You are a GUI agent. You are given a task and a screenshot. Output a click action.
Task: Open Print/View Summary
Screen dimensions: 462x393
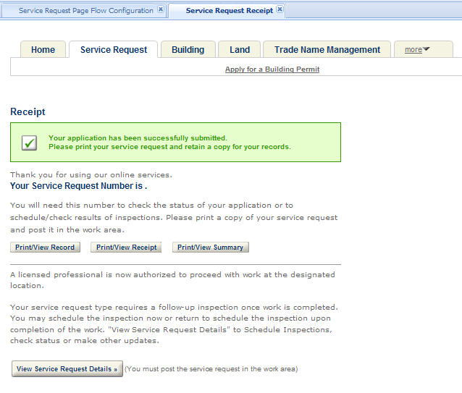211,248
